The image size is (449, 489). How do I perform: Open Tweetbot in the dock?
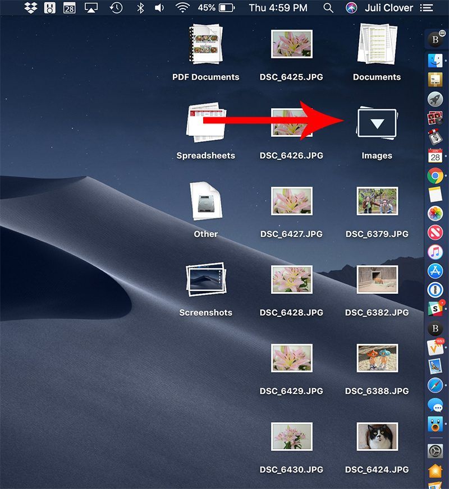click(x=435, y=425)
